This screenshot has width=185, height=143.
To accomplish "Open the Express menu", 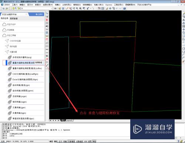I will 109,5.
